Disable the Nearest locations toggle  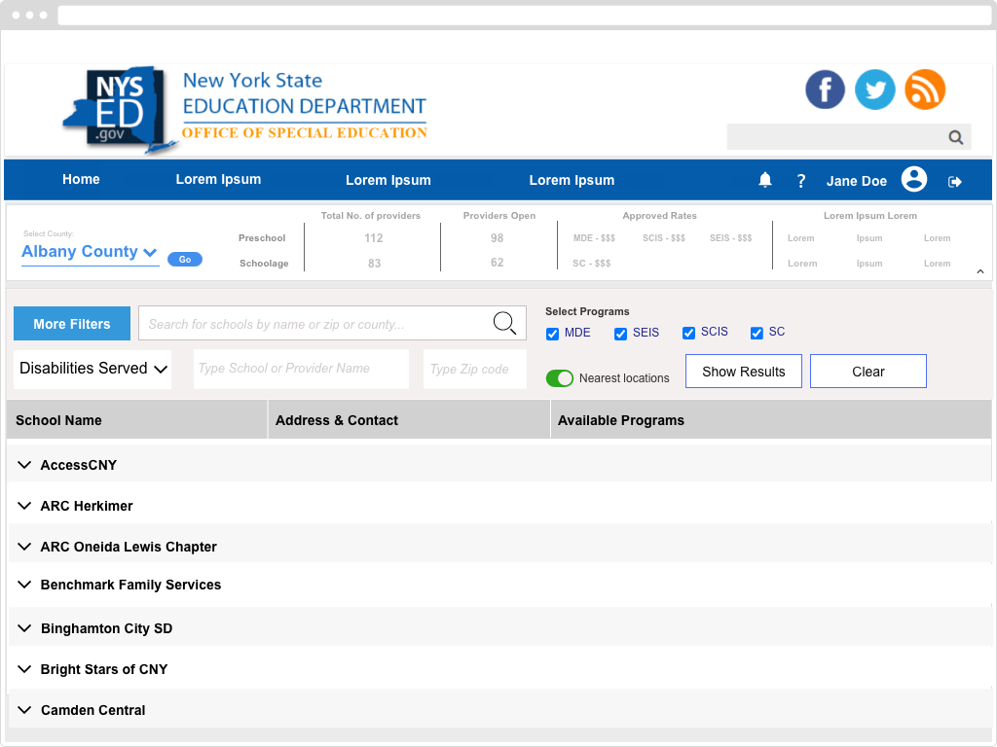click(x=560, y=378)
